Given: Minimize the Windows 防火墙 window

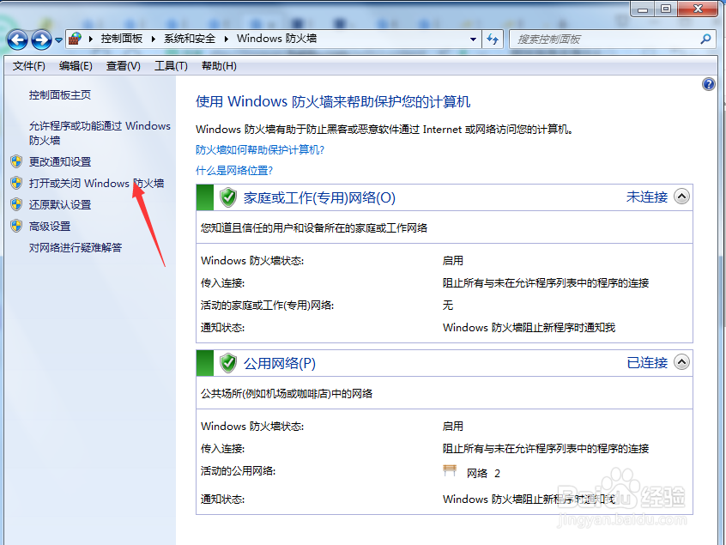Looking at the screenshot, I should [x=643, y=9].
